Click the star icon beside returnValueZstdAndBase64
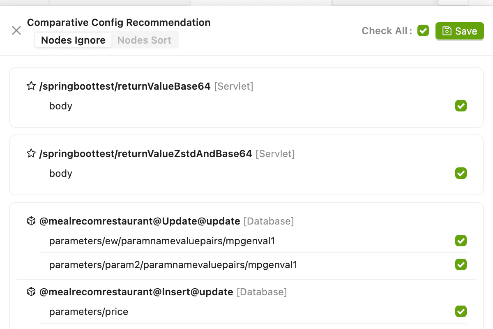The height and width of the screenshot is (329, 493). [x=31, y=153]
